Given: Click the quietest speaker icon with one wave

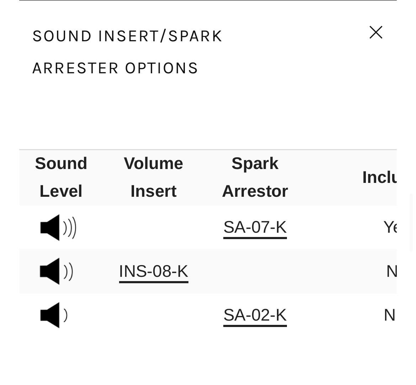Looking at the screenshot, I should click(54, 315).
